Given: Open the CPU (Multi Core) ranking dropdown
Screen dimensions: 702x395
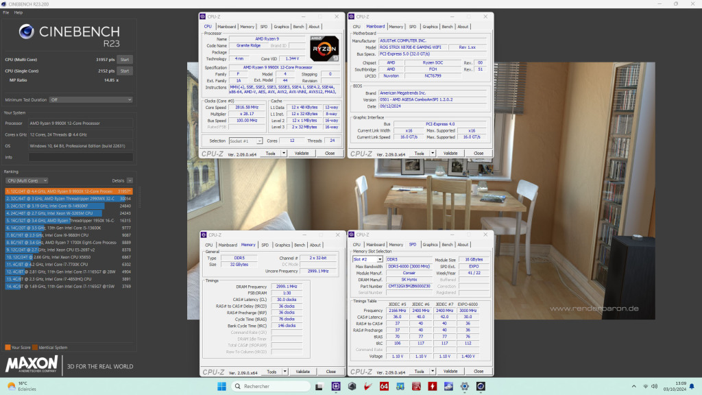Looking at the screenshot, I should pos(27,180).
